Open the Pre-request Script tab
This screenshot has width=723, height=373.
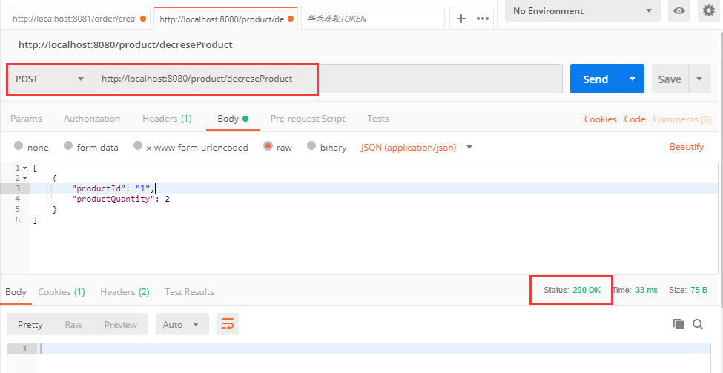tap(308, 119)
